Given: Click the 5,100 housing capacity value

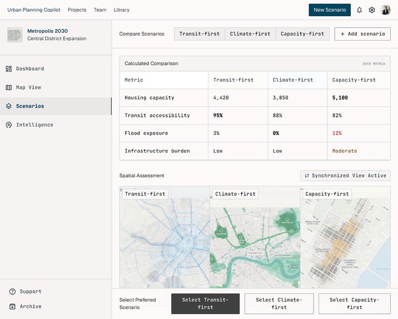Looking at the screenshot, I should pyautogui.click(x=340, y=97).
